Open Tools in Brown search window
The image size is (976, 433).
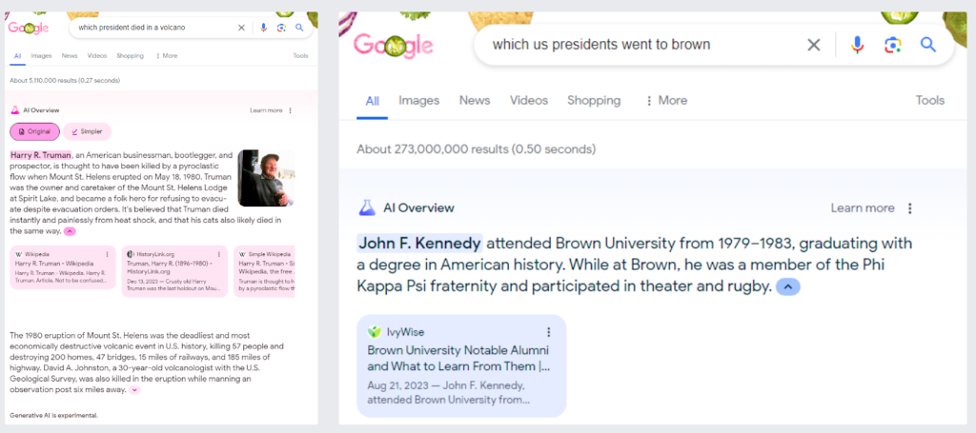point(930,101)
